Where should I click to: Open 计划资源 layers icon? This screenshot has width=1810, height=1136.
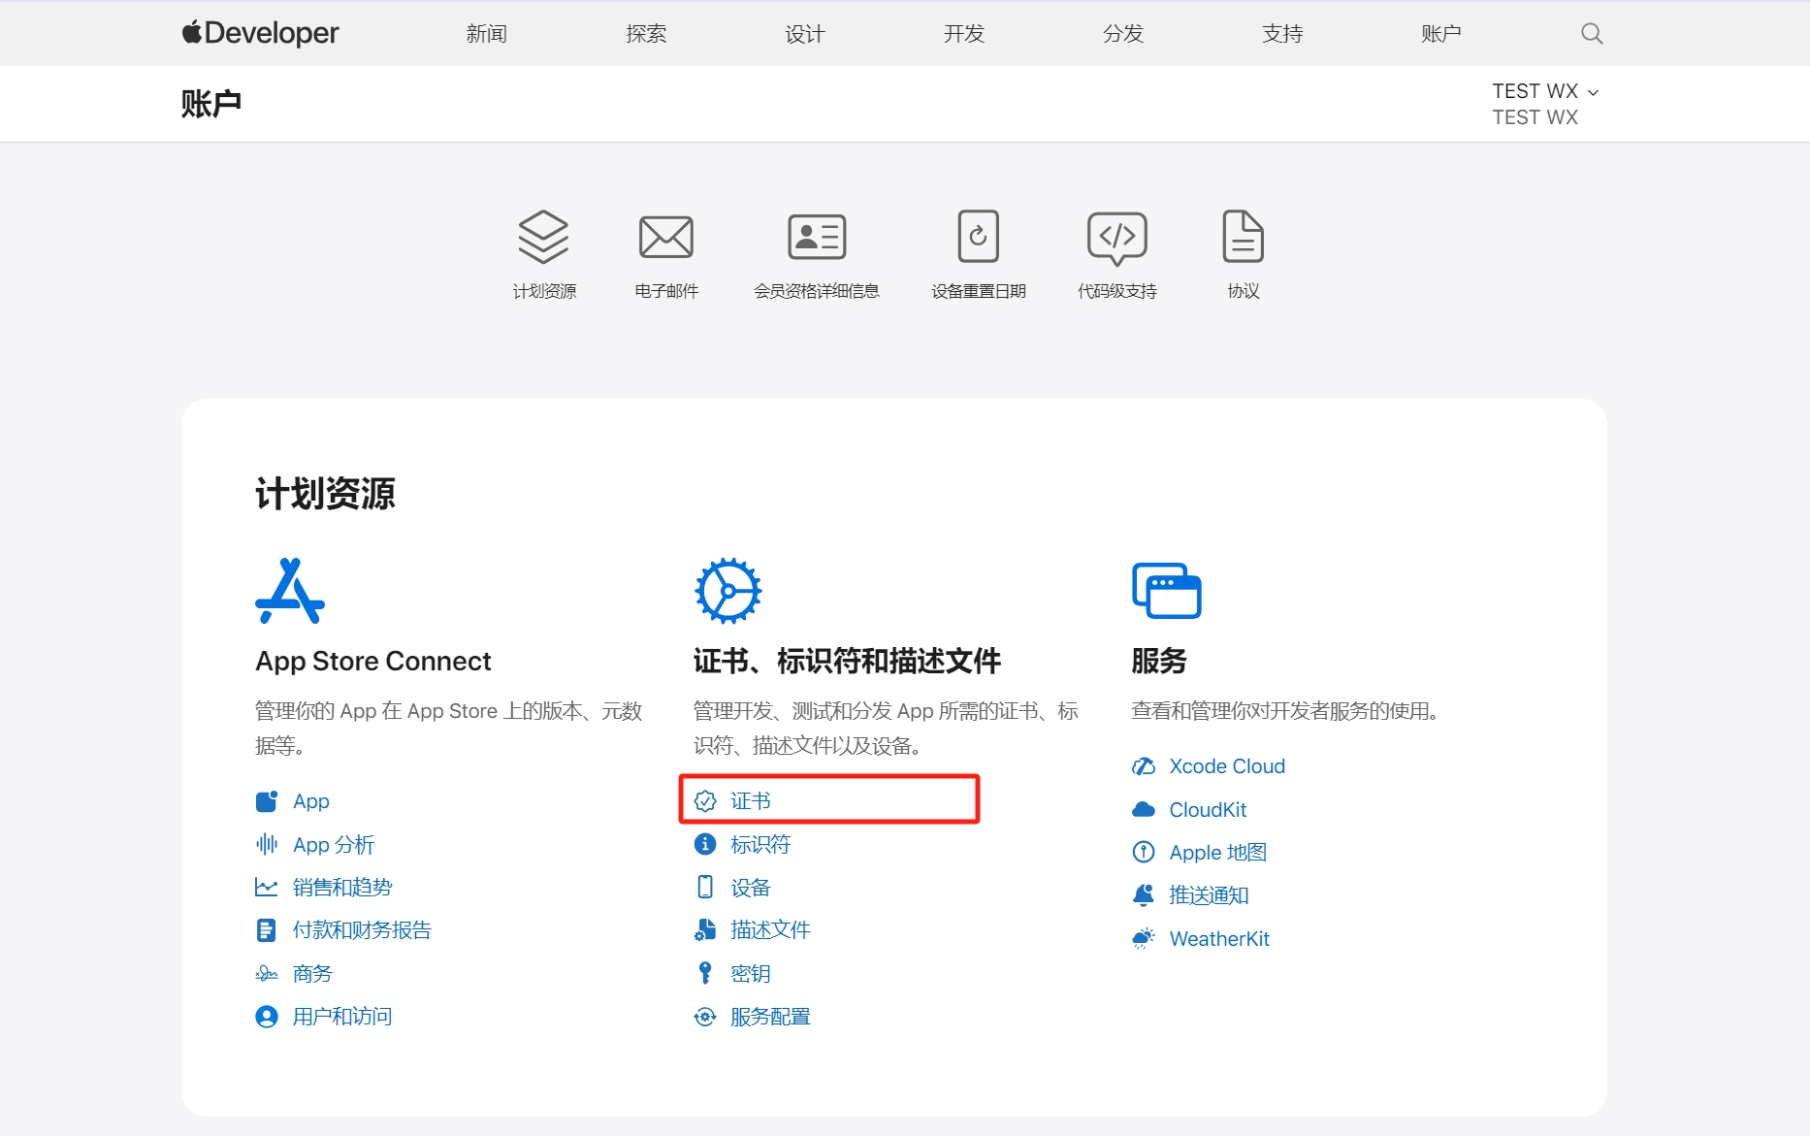click(x=543, y=237)
